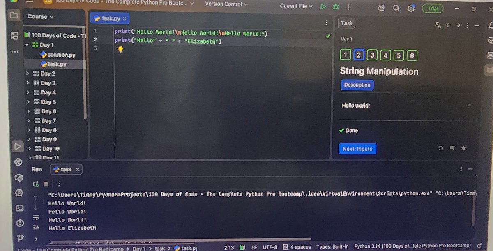Go to previous task with back arrow
This screenshot has height=251, width=493.
[x=448, y=25]
